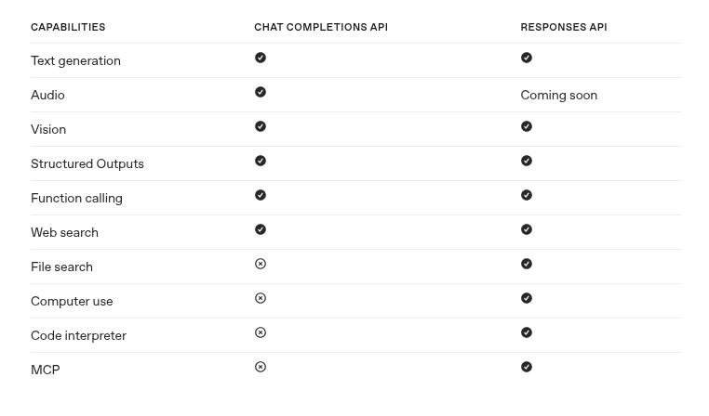Click the Structured Outputs row label
This screenshot has width=709, height=416.
coord(87,163)
